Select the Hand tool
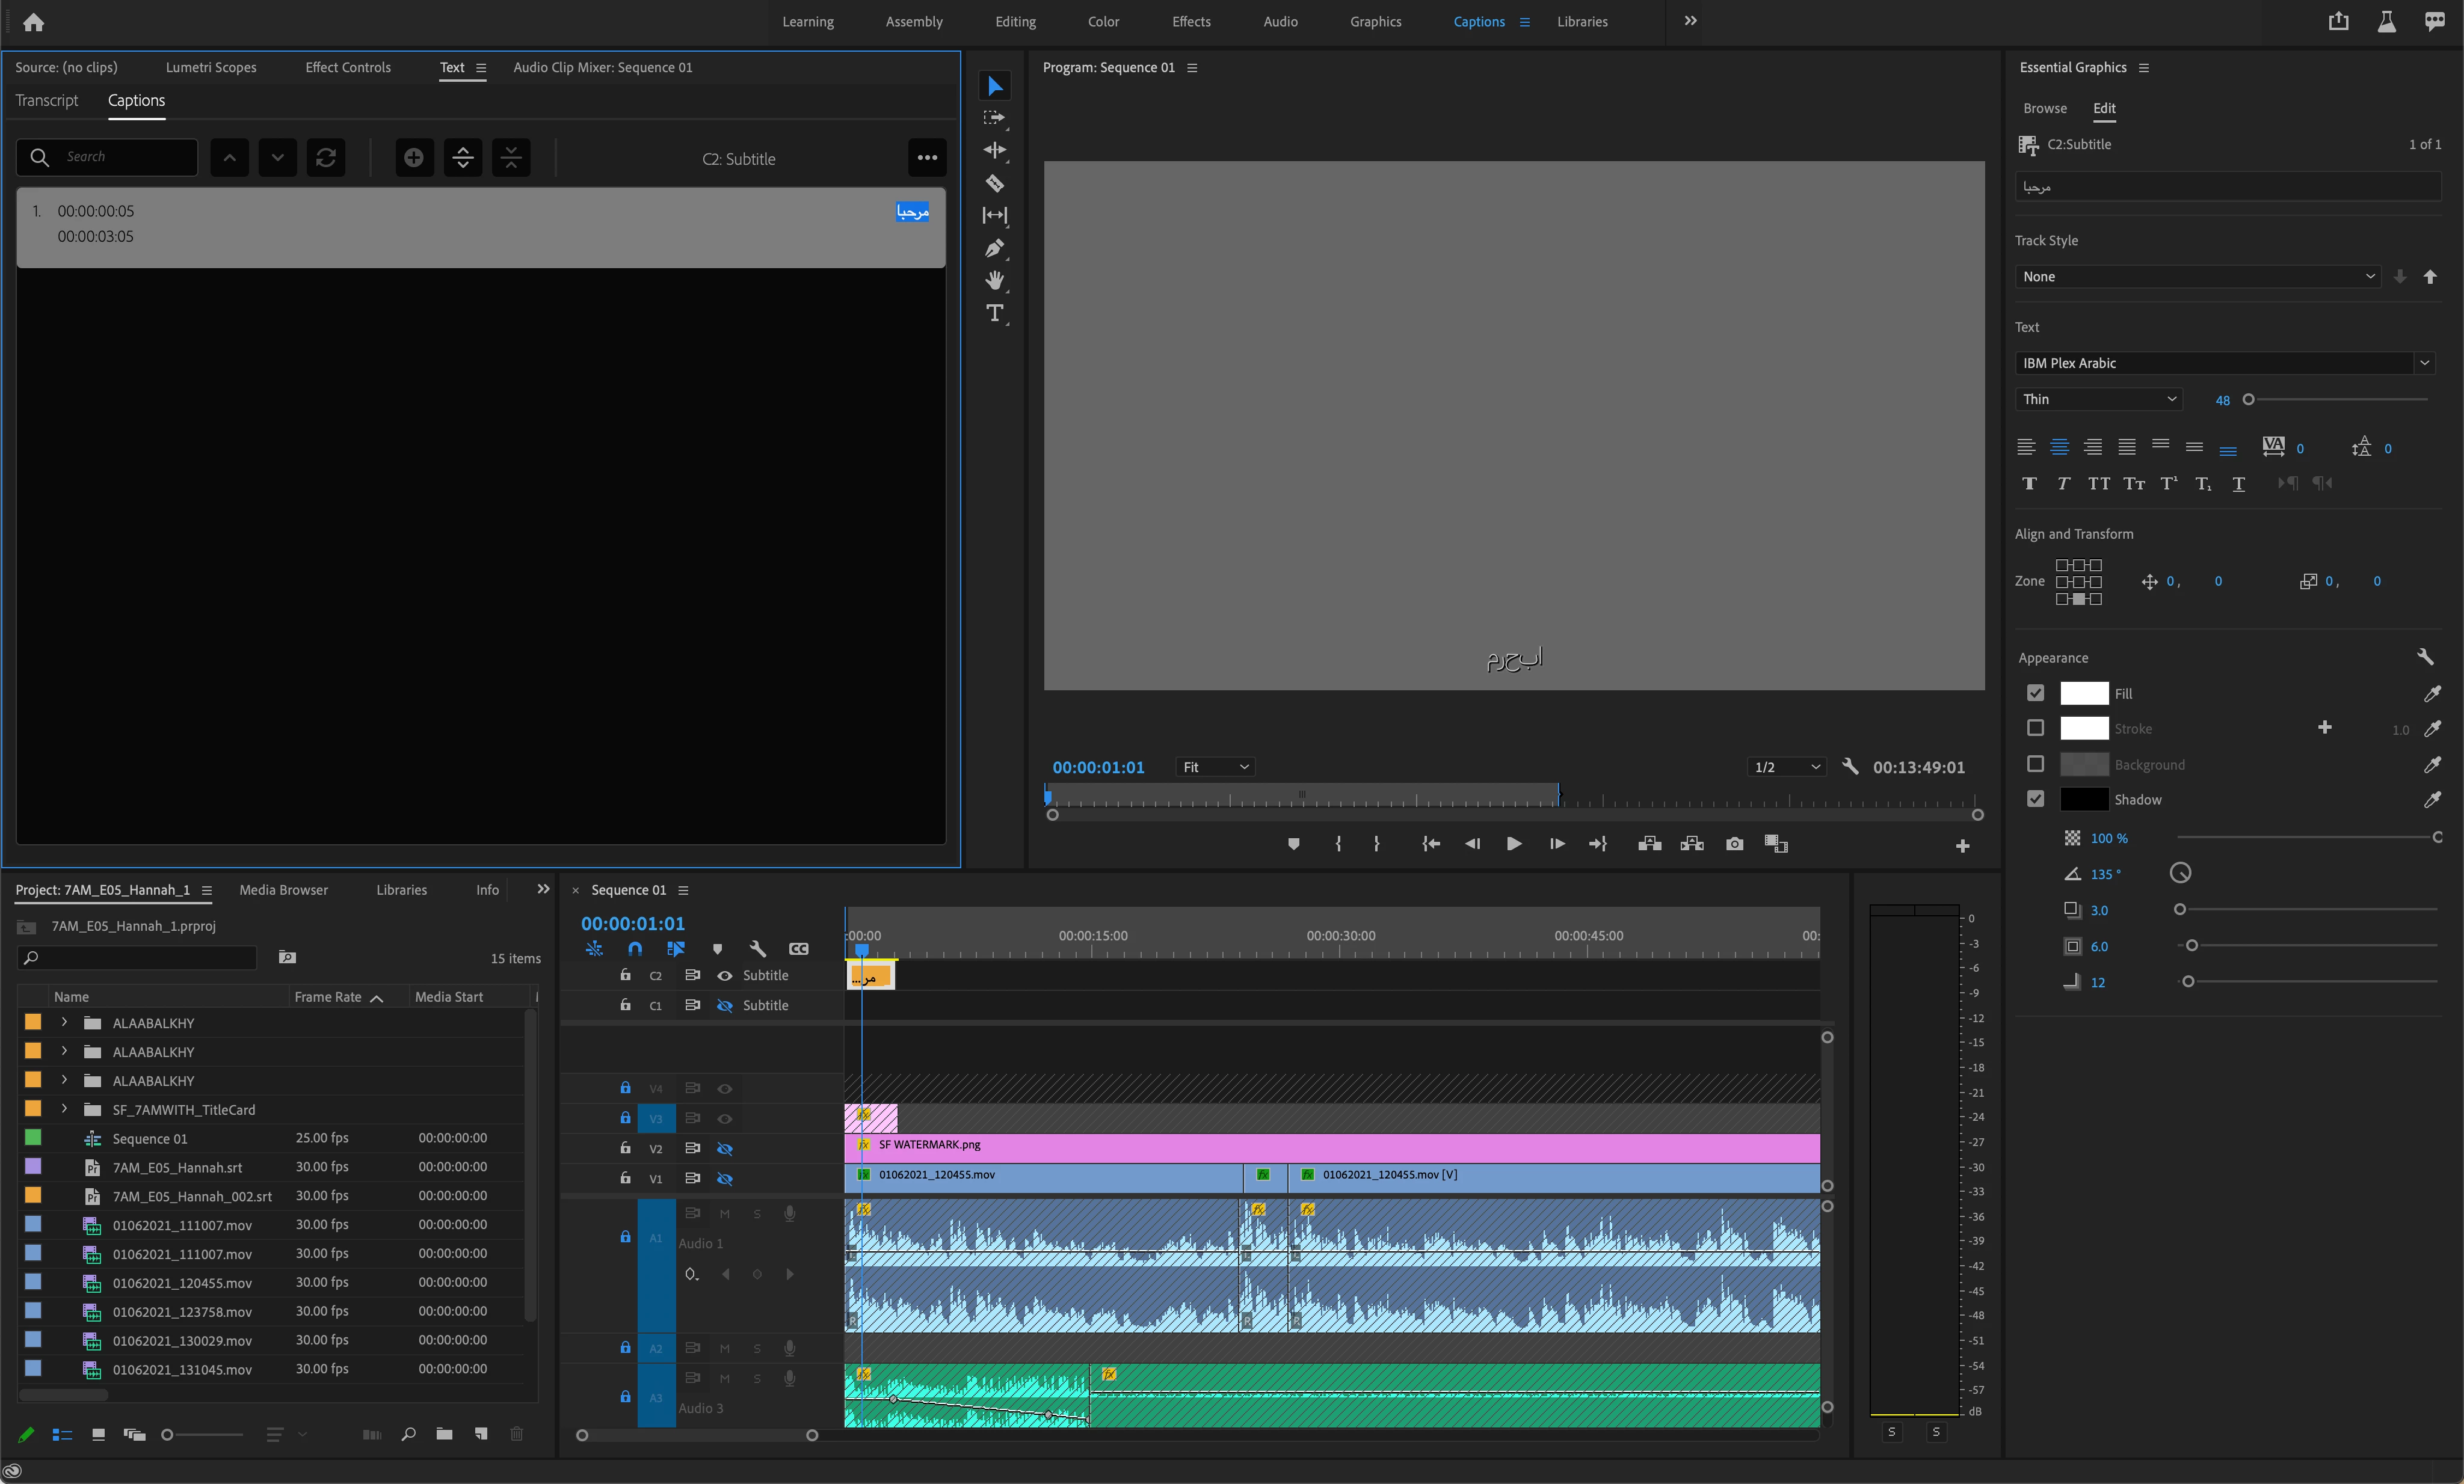Image resolution: width=2464 pixels, height=1484 pixels. point(994,280)
